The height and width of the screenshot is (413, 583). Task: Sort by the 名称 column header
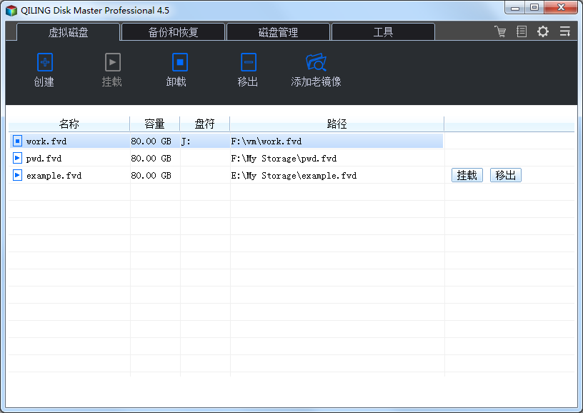69,124
